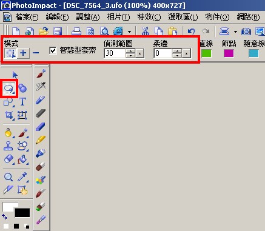Select the Slice knife tool
This screenshot has width=265, height=231.
click(8, 190)
